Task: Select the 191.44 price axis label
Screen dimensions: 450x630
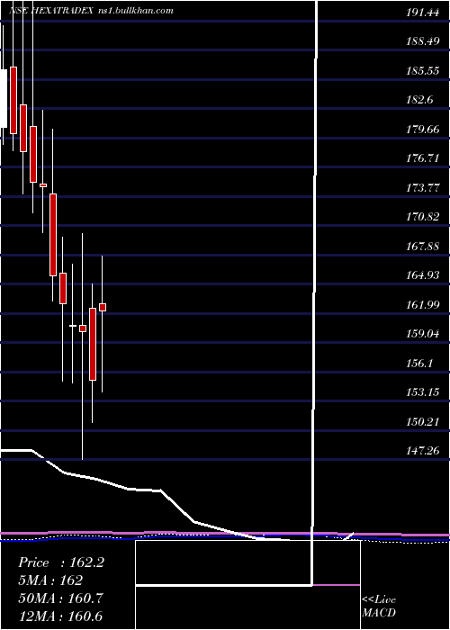Action: (x=421, y=13)
